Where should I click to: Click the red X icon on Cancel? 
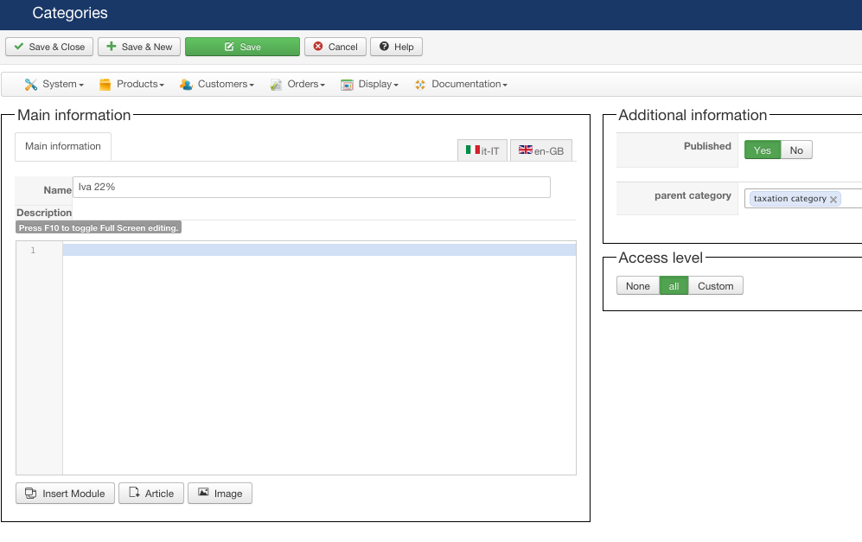click(x=318, y=47)
